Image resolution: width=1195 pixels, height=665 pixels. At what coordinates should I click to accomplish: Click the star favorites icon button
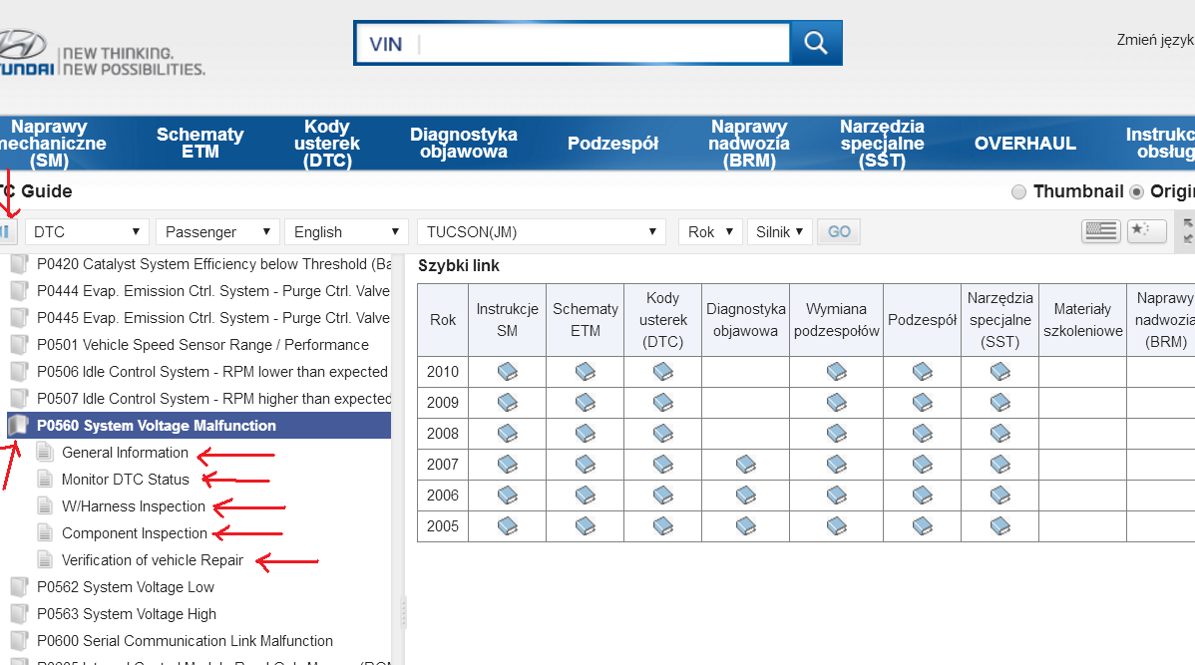click(1146, 231)
